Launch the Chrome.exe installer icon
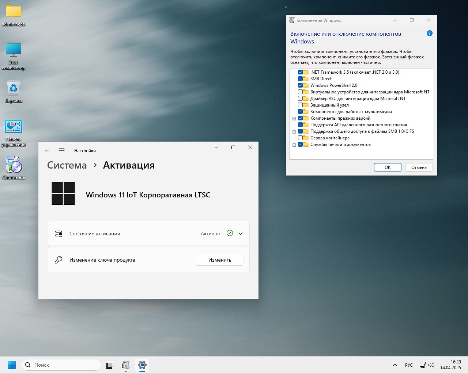 tap(14, 165)
